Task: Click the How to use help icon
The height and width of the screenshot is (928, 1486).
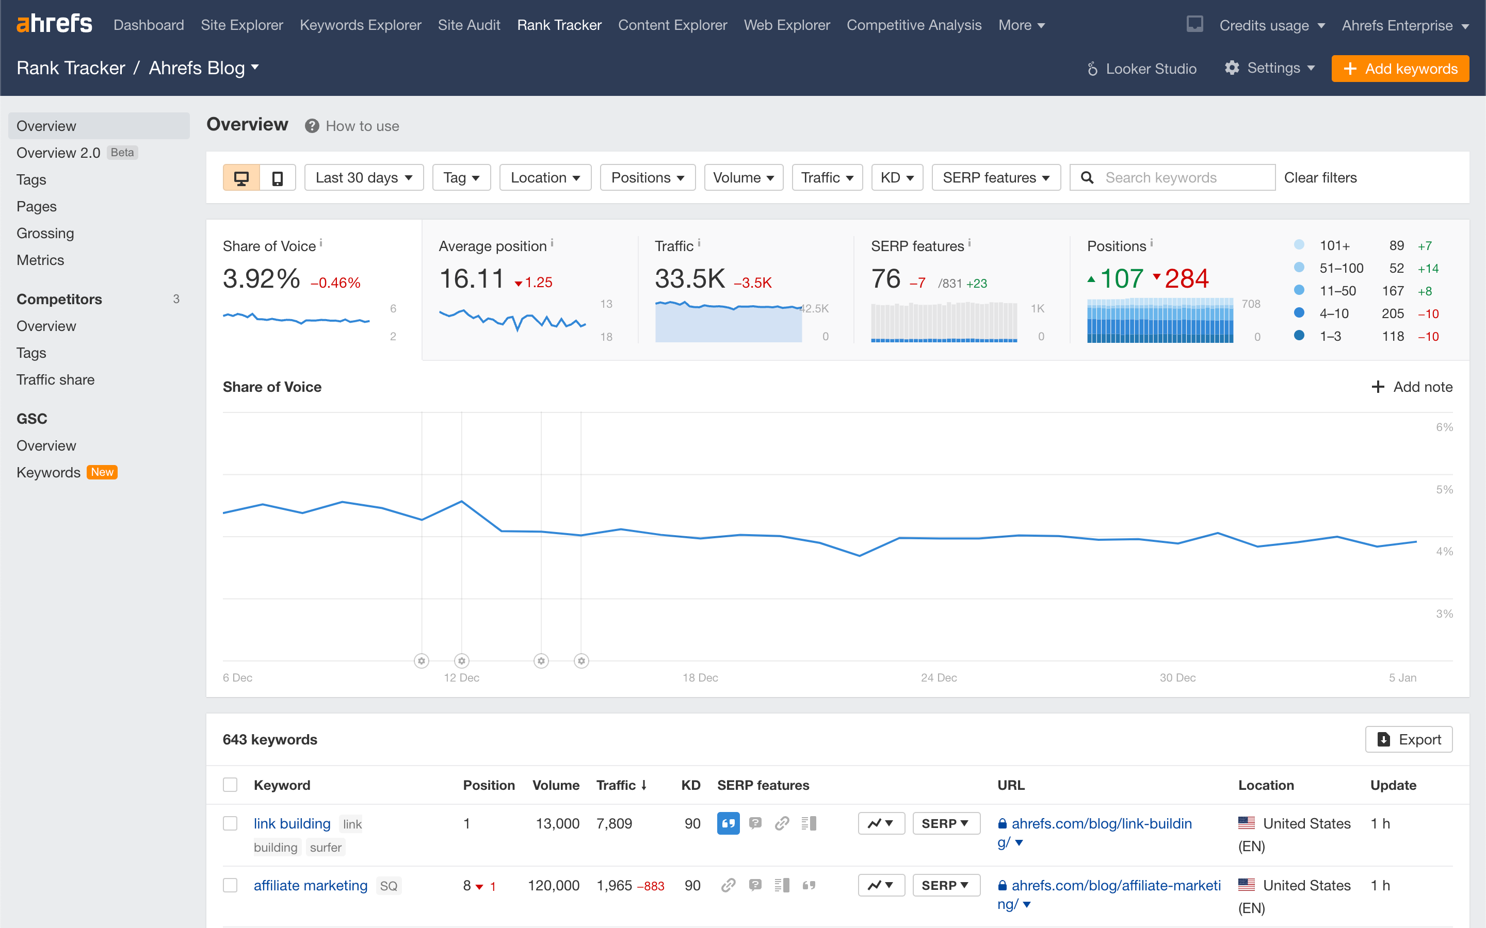Action: point(312,126)
